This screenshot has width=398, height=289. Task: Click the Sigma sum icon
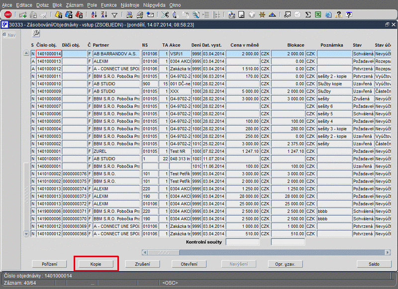pos(308,15)
